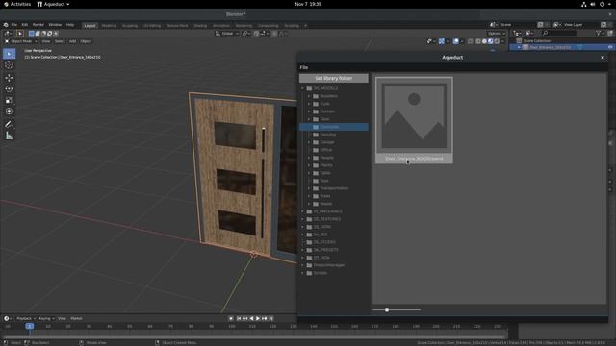The height and width of the screenshot is (346, 616).
Task: Click the timeline horizontal scrollbar
Action: (254, 337)
